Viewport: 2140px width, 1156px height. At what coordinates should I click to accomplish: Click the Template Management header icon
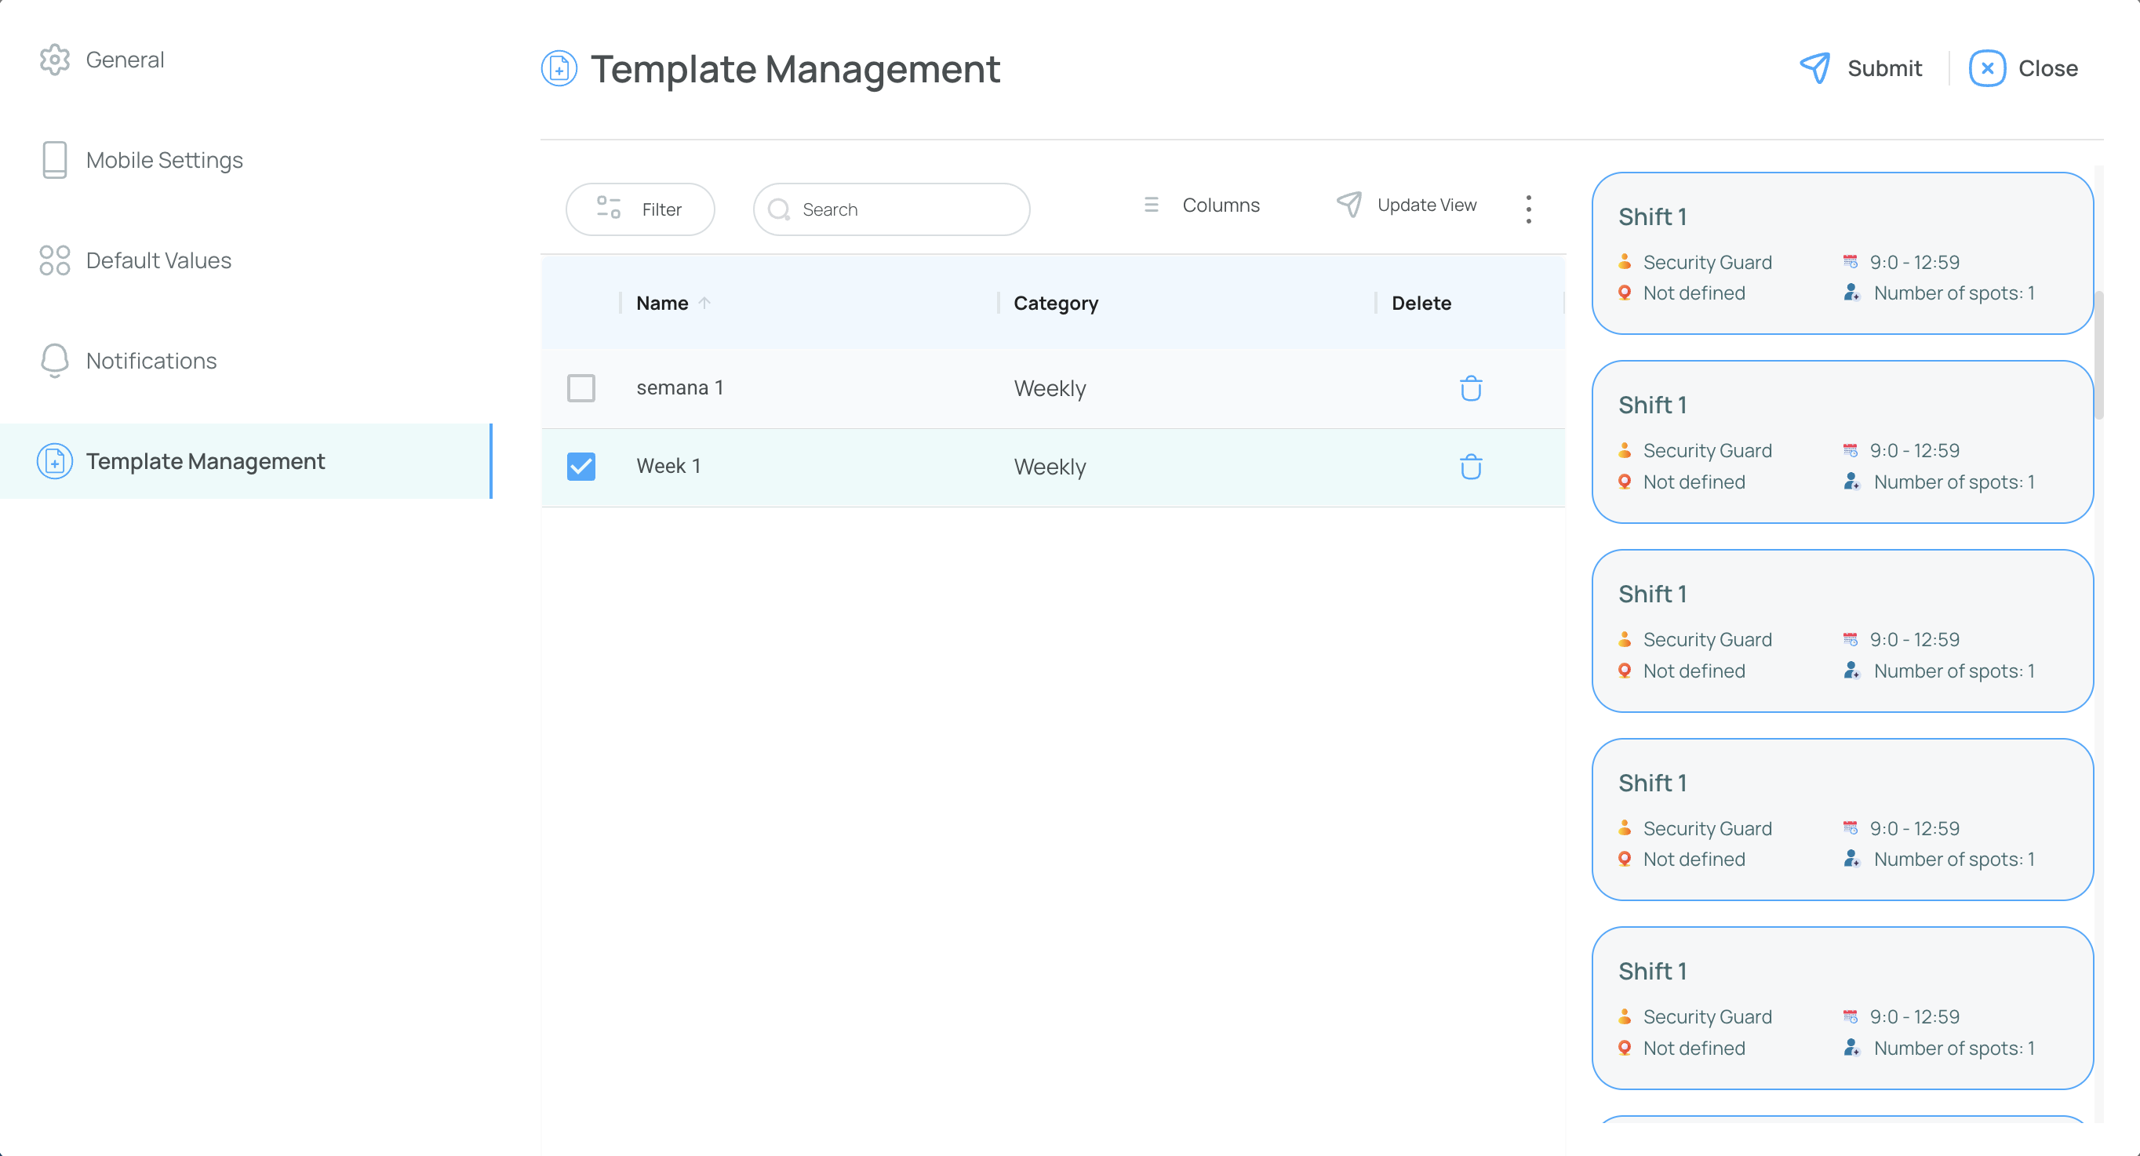559,68
